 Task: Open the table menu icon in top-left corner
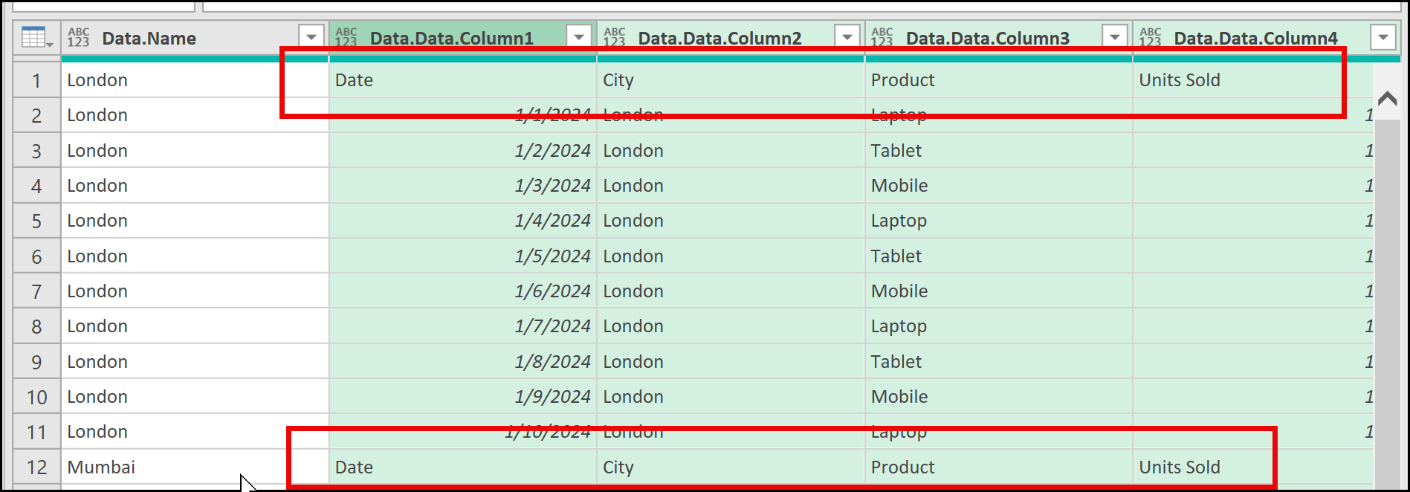pos(36,37)
